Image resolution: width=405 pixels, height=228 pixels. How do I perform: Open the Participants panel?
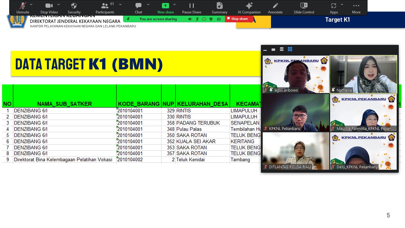coord(105,8)
